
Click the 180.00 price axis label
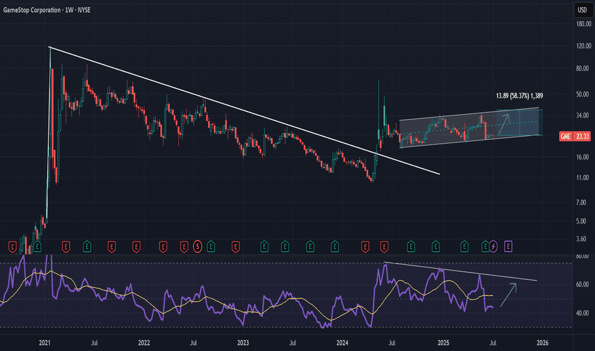(x=584, y=24)
